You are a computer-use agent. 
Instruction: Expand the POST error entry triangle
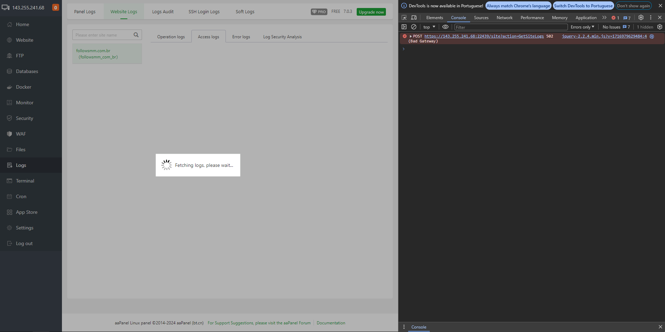[411, 36]
